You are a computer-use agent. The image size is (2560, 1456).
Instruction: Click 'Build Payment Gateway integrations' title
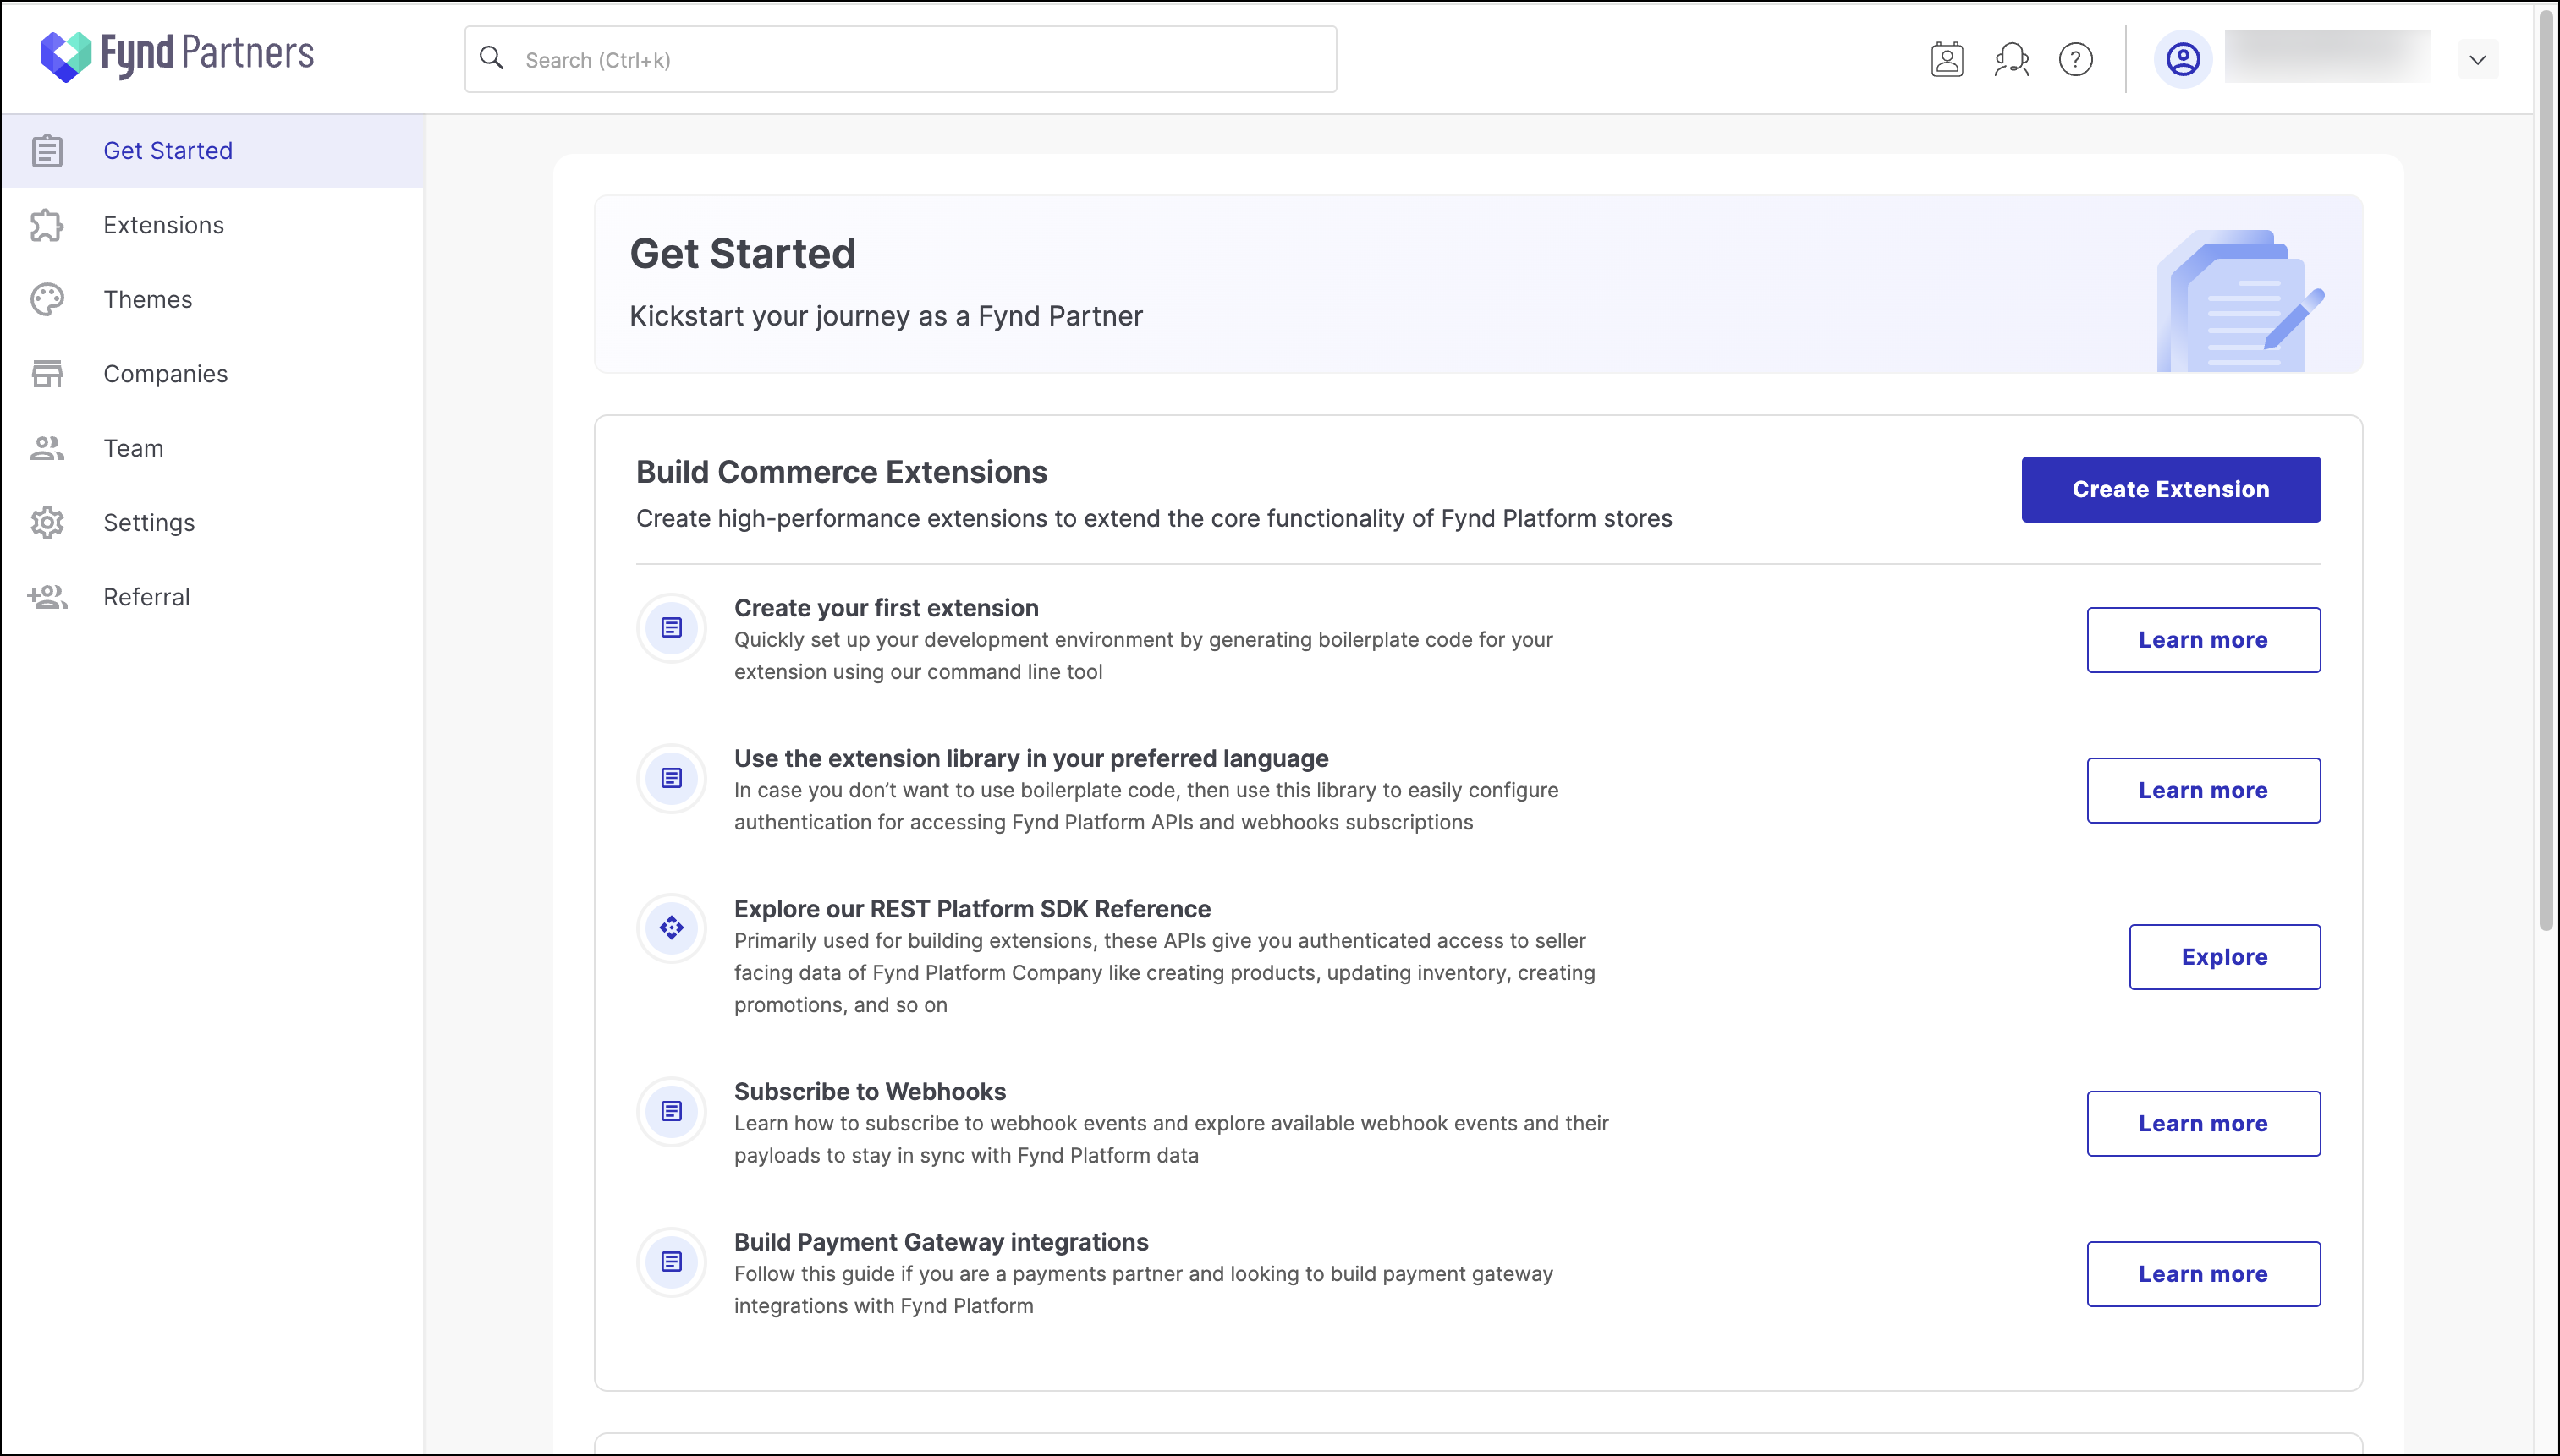942,1242
